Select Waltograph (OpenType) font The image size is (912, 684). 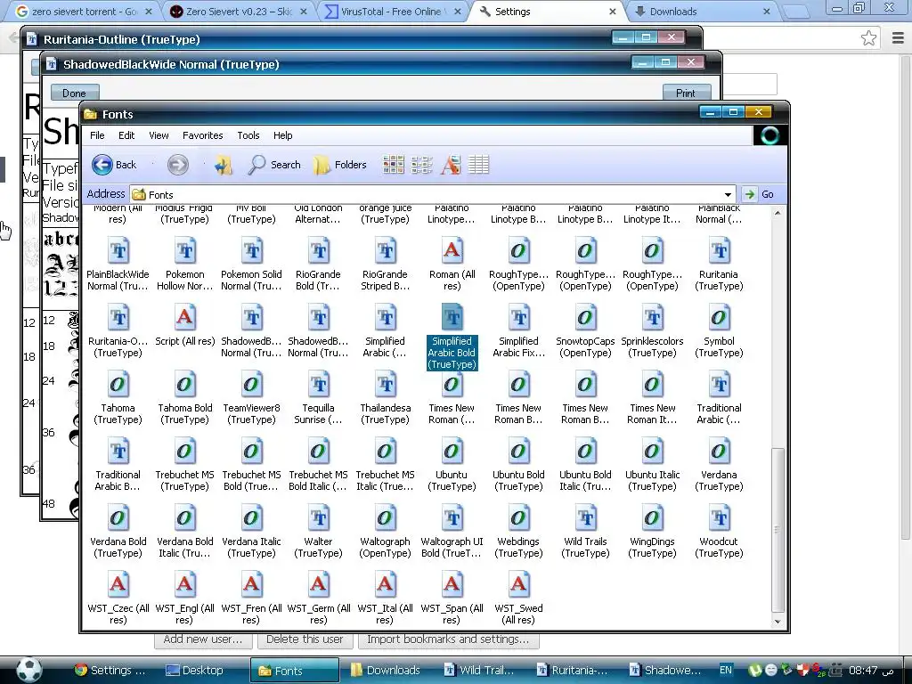(x=385, y=533)
